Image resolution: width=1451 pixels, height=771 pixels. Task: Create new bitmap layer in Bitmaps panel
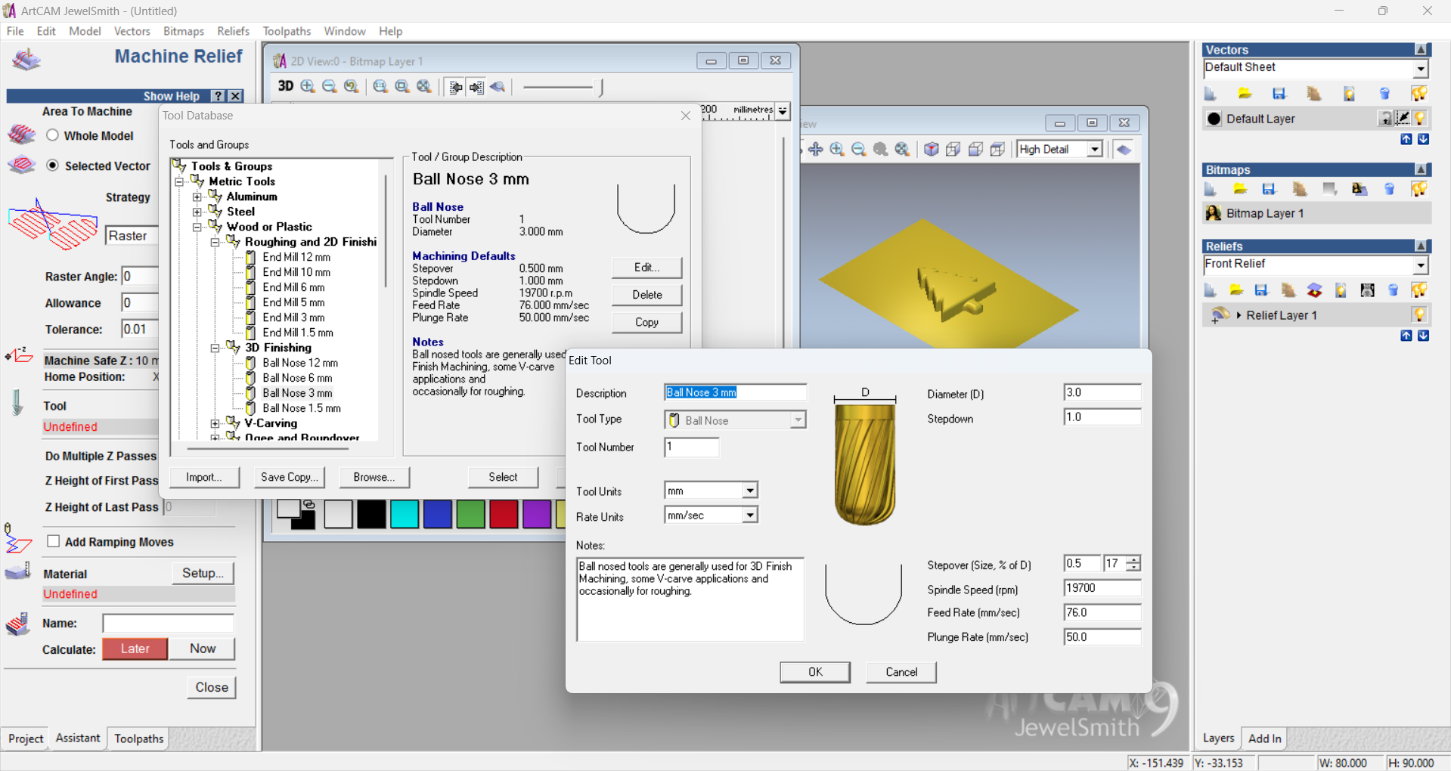(1211, 189)
